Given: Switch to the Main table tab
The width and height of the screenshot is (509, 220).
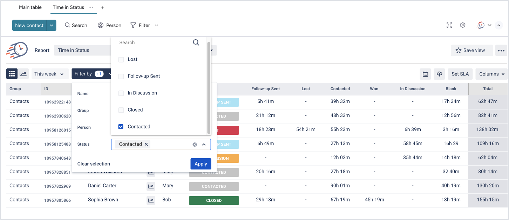Looking at the screenshot, I should point(30,7).
